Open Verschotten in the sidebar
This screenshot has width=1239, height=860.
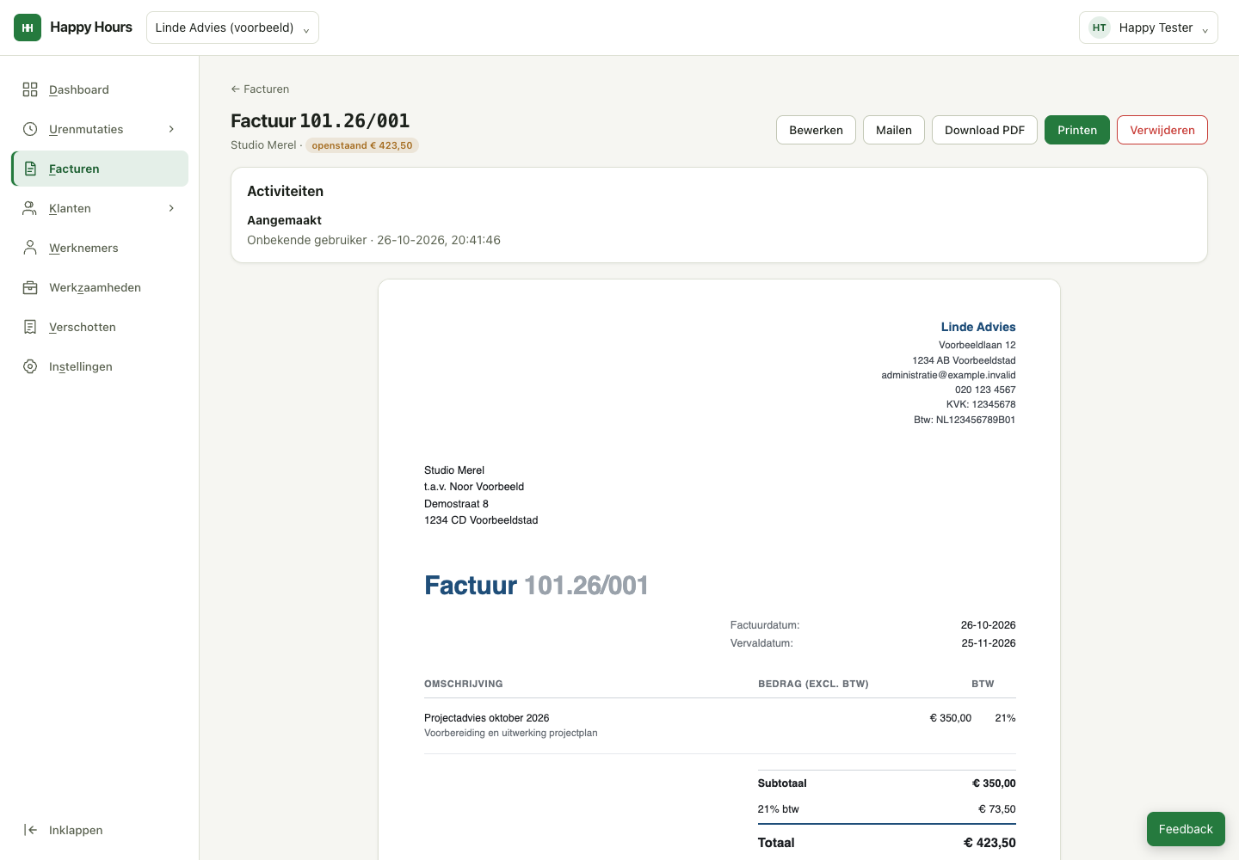coord(100,327)
